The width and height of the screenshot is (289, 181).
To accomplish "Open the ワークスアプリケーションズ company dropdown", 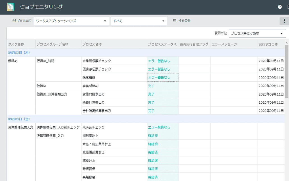I will (x=72, y=20).
